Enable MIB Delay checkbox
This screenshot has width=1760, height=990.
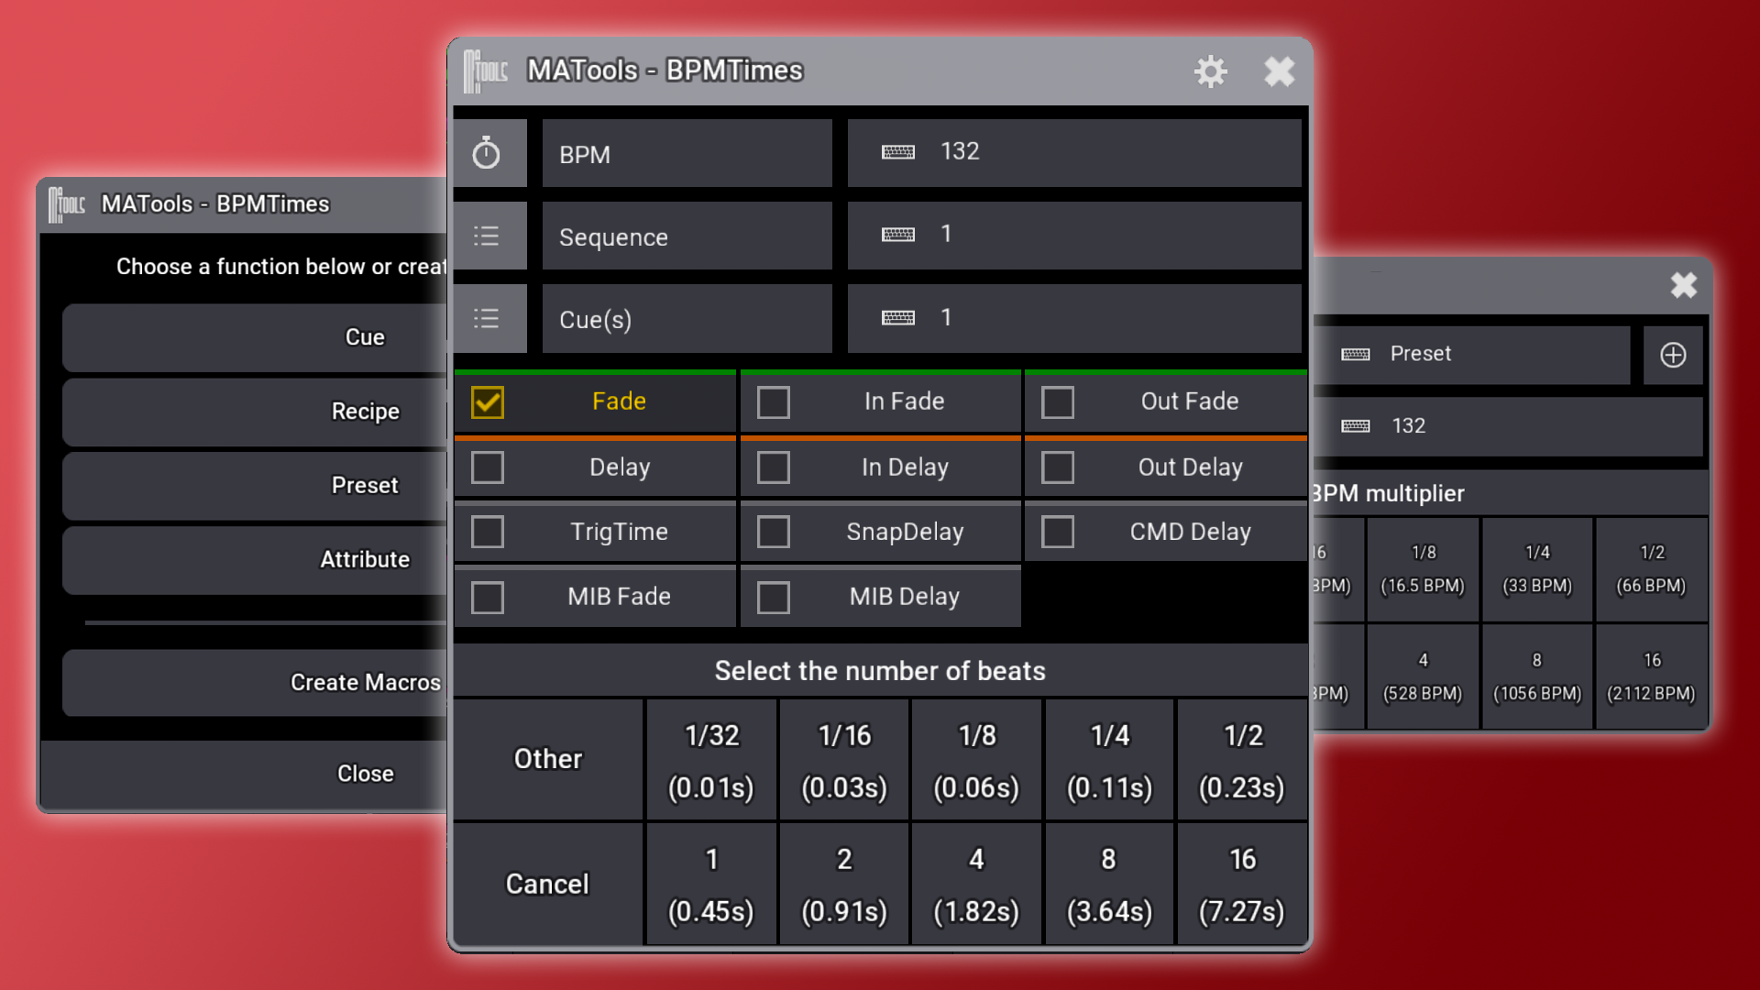pyautogui.click(x=774, y=598)
